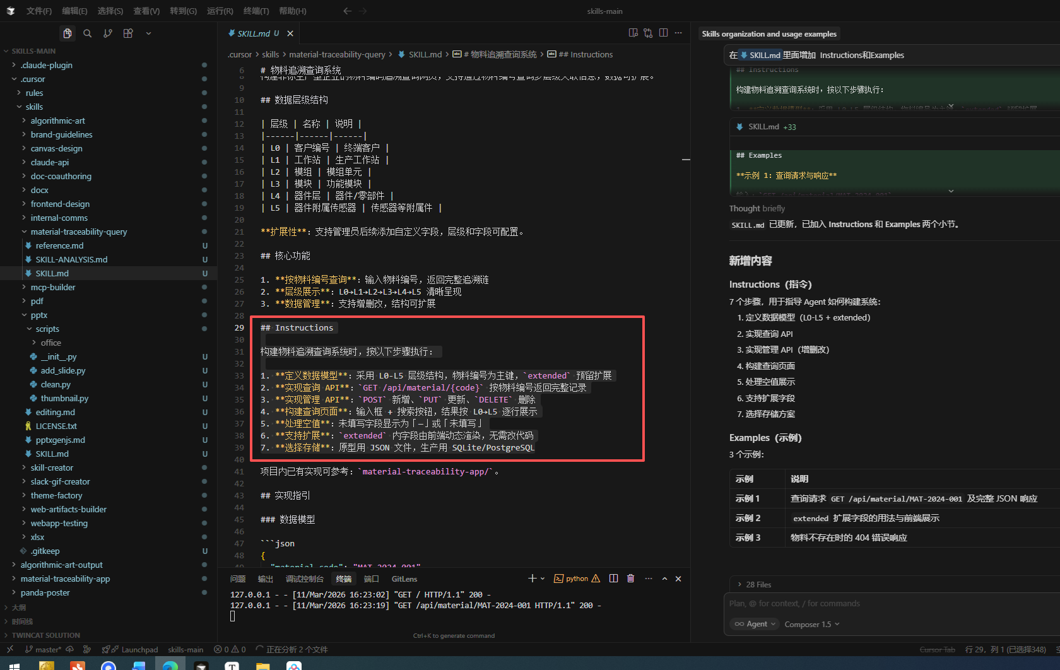Open the Search view icon
The width and height of the screenshot is (1060, 670).
tap(88, 33)
